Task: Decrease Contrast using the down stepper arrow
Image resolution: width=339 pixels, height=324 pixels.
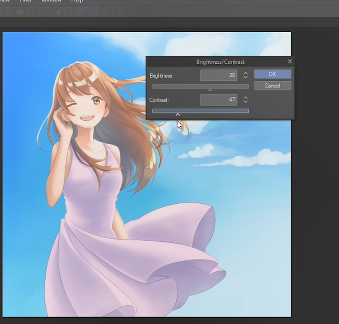Action: [245, 102]
